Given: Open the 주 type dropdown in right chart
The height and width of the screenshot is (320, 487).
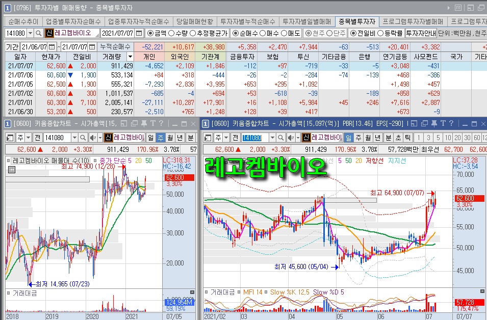Looking at the screenshot, I should 226,138.
